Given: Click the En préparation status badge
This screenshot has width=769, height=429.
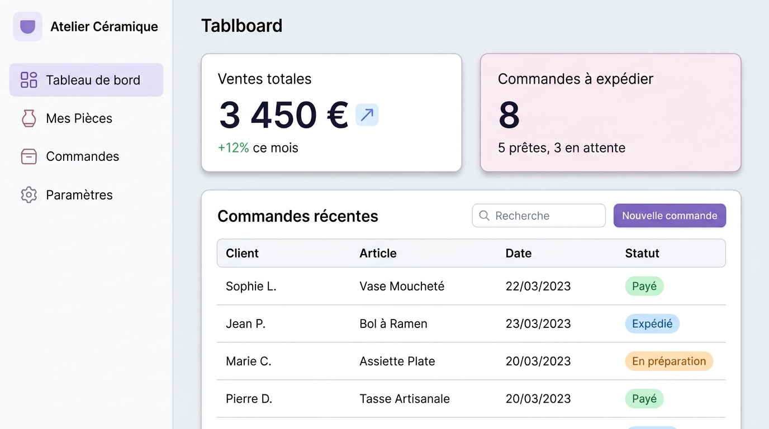Looking at the screenshot, I should click(669, 361).
